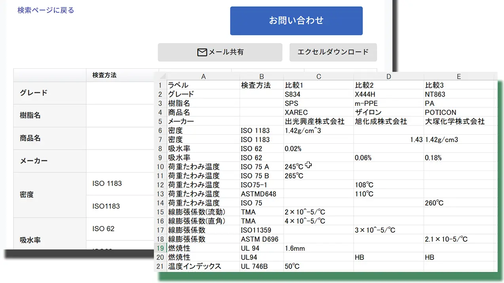Click cell 比較2 in spreadsheet header row

(388, 85)
